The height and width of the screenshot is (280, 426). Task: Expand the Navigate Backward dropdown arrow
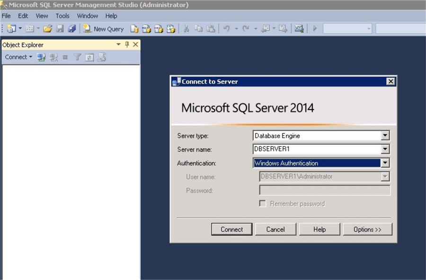[x=274, y=28]
